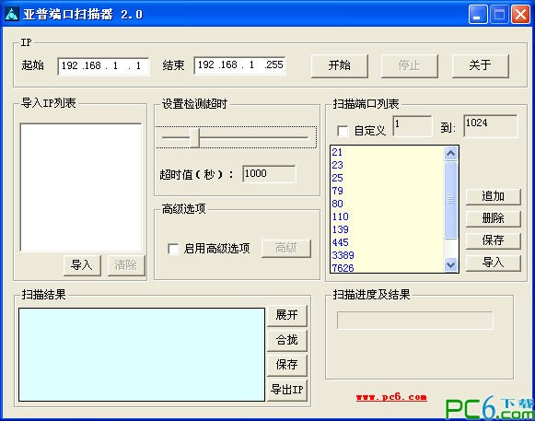Click the 导出IP export button
The width and height of the screenshot is (535, 421).
pyautogui.click(x=287, y=390)
